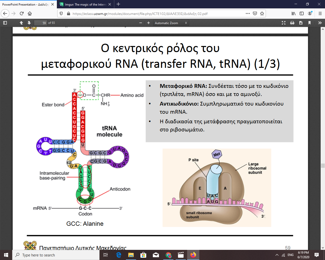Go to next PDF page
The height and width of the screenshot is (260, 325).
point(29,23)
